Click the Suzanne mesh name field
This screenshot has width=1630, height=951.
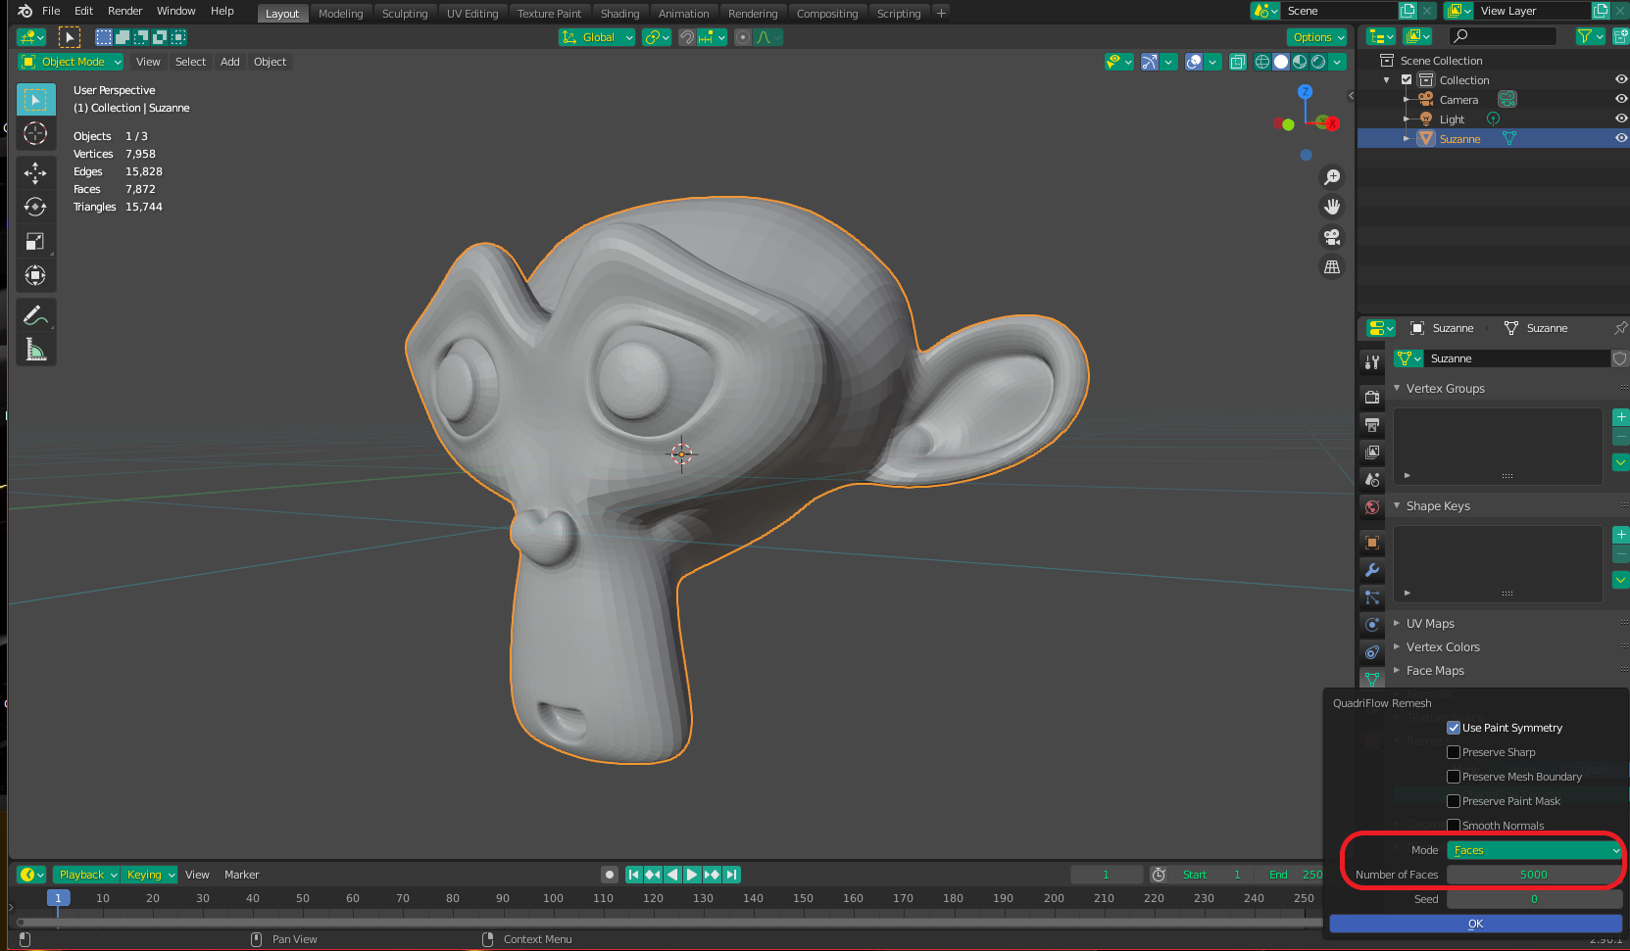click(x=1516, y=358)
